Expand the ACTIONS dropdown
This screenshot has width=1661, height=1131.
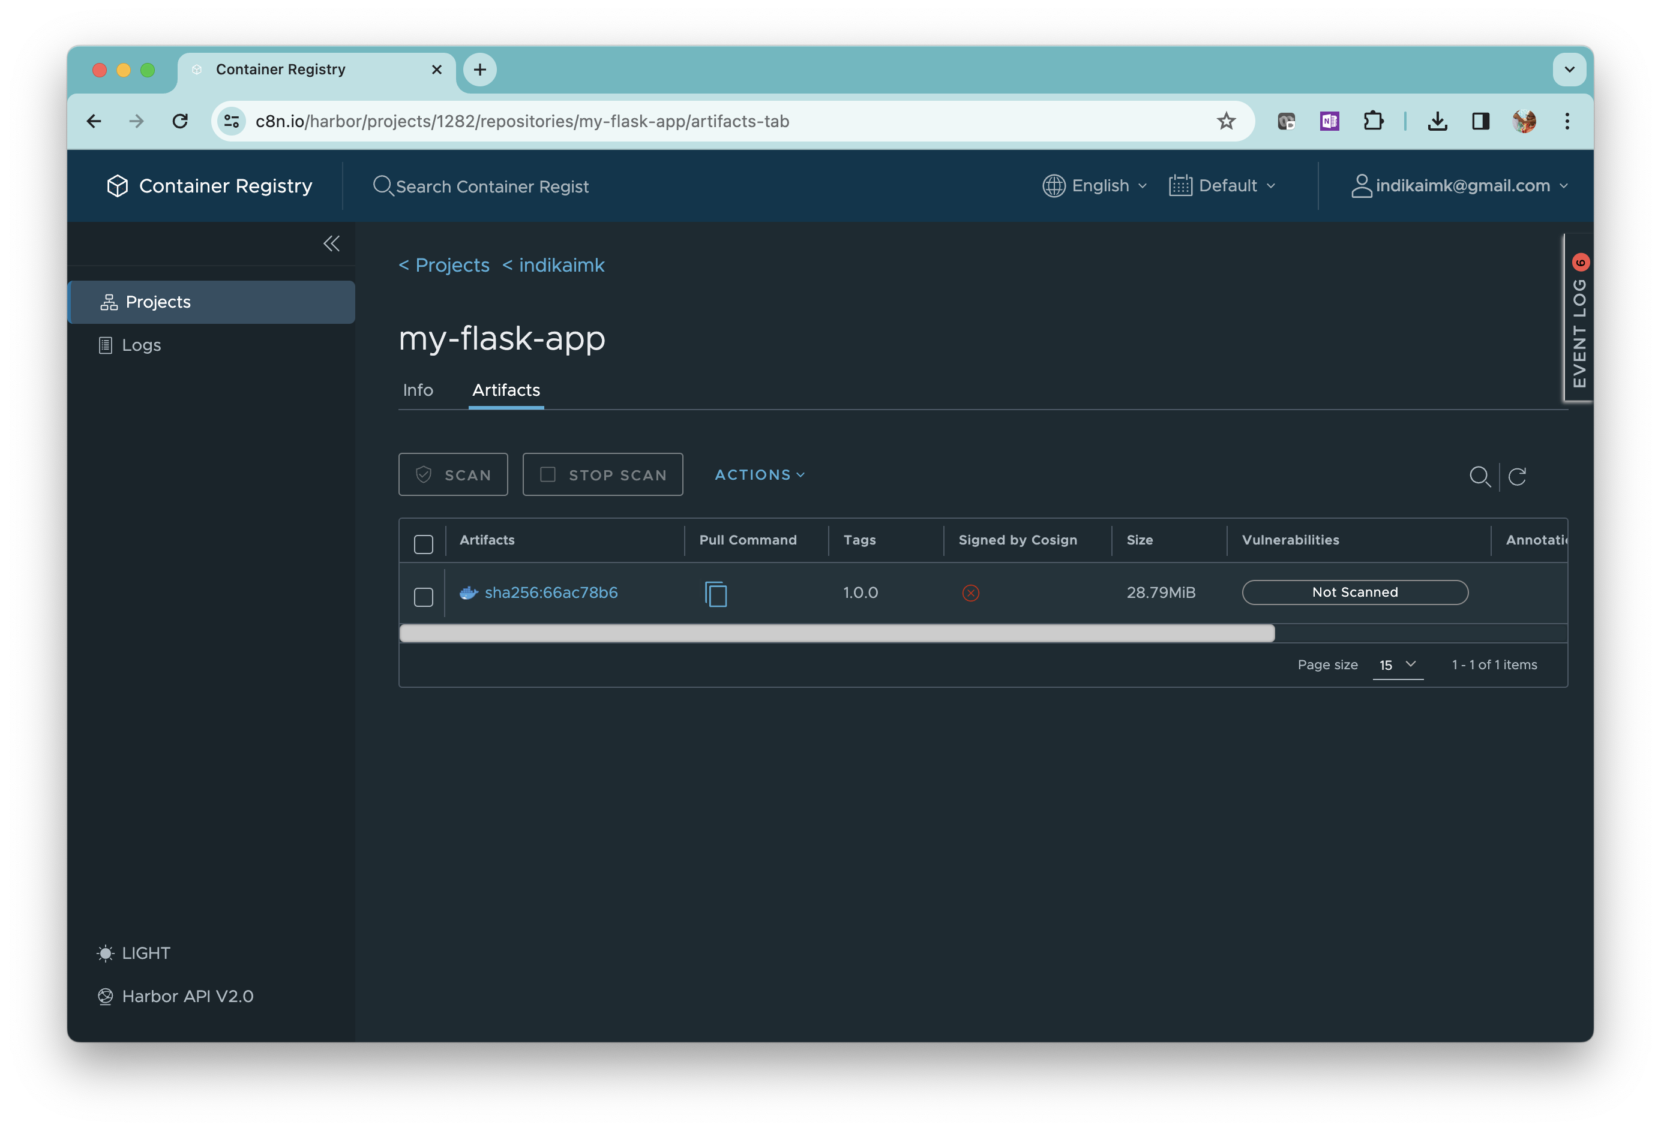pos(760,474)
